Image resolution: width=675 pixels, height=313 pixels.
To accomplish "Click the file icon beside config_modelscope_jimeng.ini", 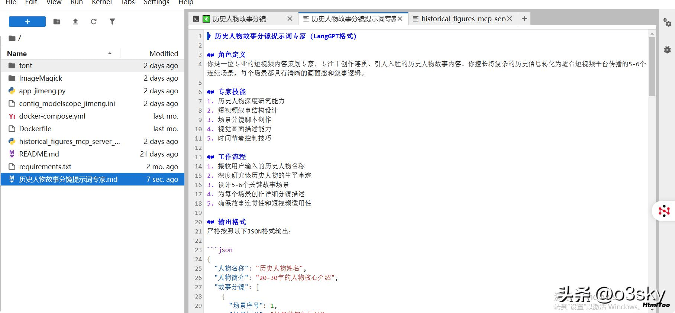I will [12, 103].
